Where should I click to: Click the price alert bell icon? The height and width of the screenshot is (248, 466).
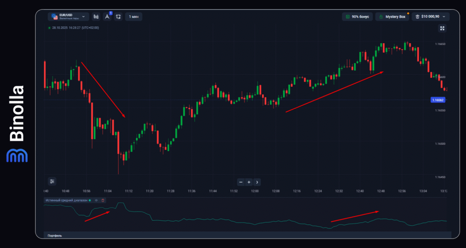(x=118, y=17)
